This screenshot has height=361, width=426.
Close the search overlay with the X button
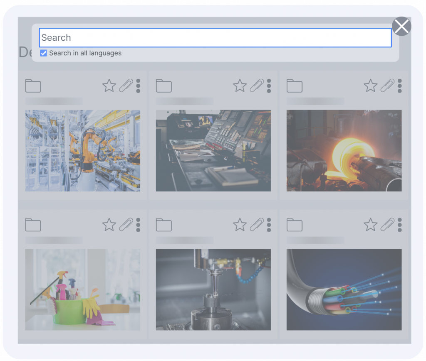[401, 27]
